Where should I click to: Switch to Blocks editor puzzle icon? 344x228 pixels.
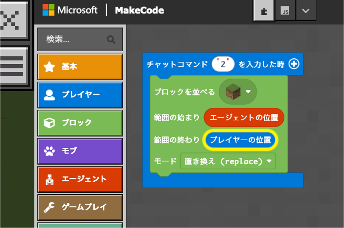point(264,11)
